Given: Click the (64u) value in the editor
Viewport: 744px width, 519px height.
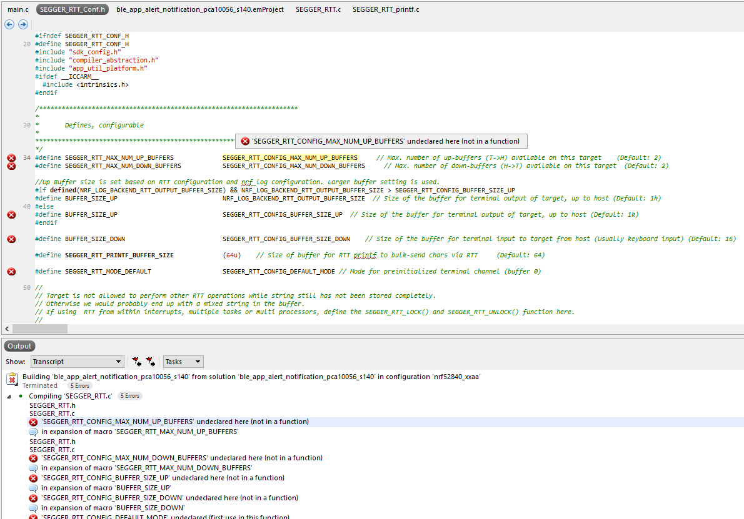Looking at the screenshot, I should [x=232, y=255].
